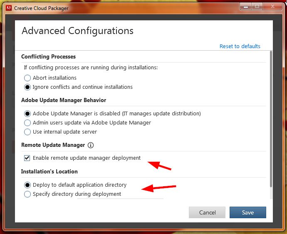Choose Use internal update server option

pyautogui.click(x=27, y=132)
